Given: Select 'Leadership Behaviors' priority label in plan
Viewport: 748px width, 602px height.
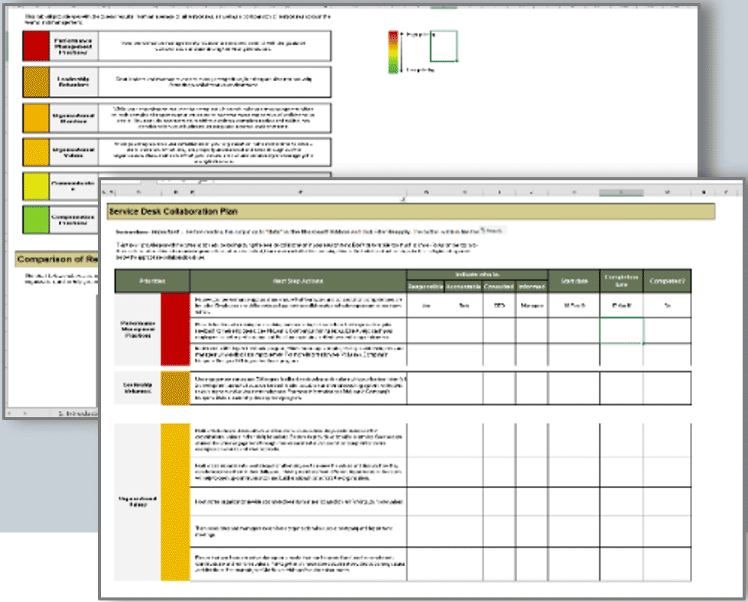Looking at the screenshot, I should [x=138, y=388].
